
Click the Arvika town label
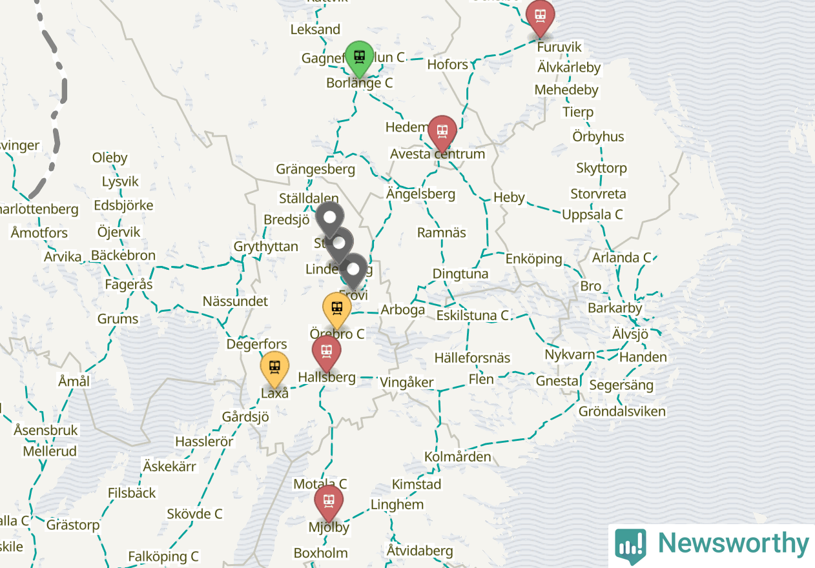click(x=63, y=257)
